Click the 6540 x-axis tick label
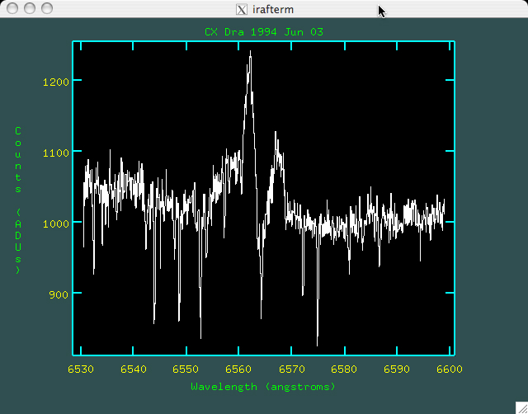 (x=134, y=369)
